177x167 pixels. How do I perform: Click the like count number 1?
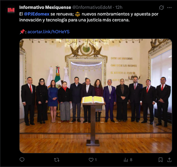[96, 160]
